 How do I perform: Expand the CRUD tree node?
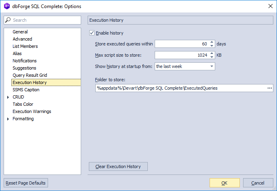[8, 97]
